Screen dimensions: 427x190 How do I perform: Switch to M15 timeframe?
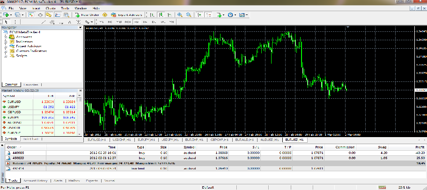[x=119, y=22]
